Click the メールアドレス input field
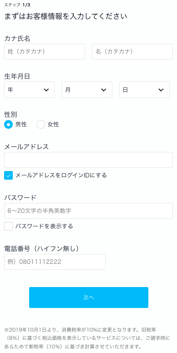The image size is (177, 353). pyautogui.click(x=88, y=160)
